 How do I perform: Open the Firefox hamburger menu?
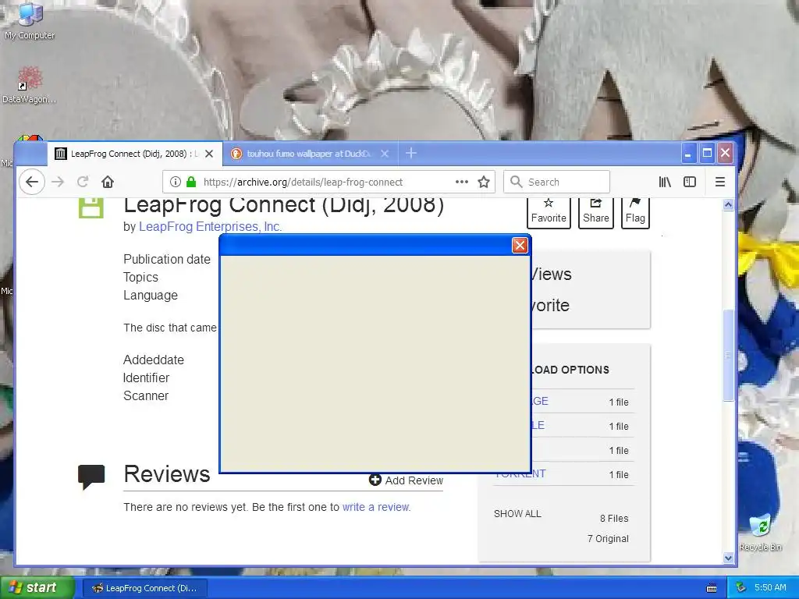tap(720, 182)
